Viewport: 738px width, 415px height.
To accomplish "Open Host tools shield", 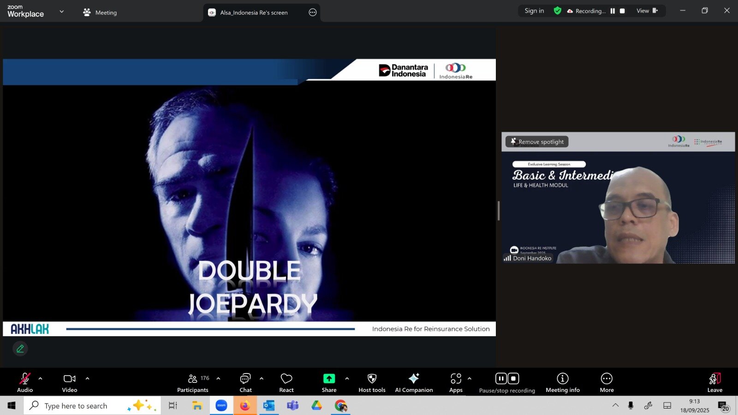I will point(372,383).
